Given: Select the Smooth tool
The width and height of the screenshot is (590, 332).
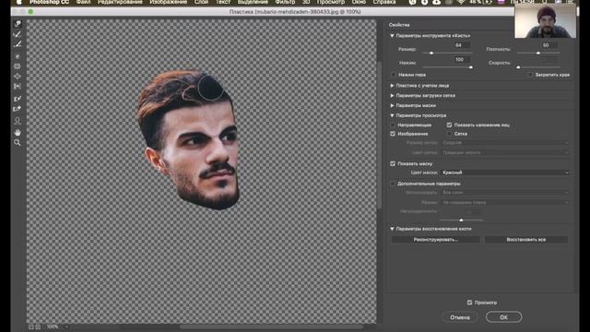Looking at the screenshot, I should (18, 44).
